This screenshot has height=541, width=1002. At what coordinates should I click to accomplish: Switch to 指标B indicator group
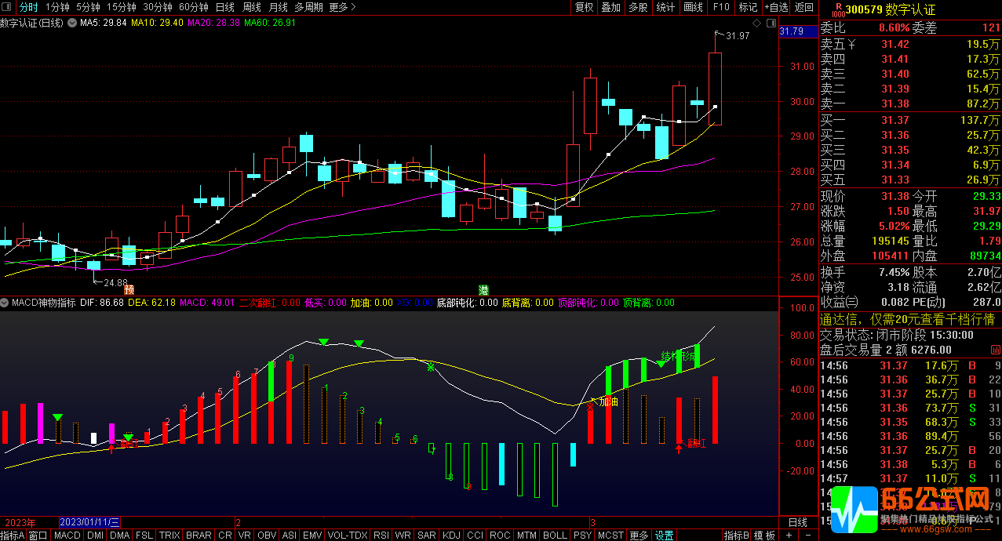point(736,536)
